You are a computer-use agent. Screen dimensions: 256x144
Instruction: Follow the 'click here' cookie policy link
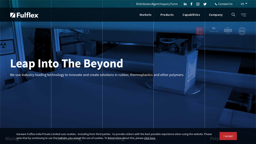(150, 138)
